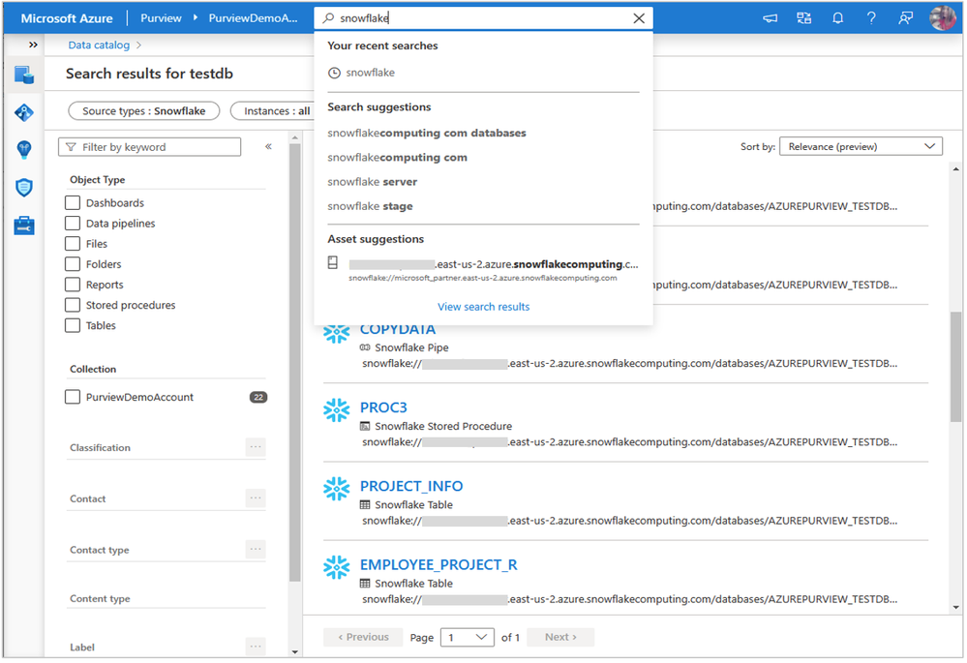Click the View search results link
The width and height of the screenshot is (967, 663).
pyautogui.click(x=484, y=307)
